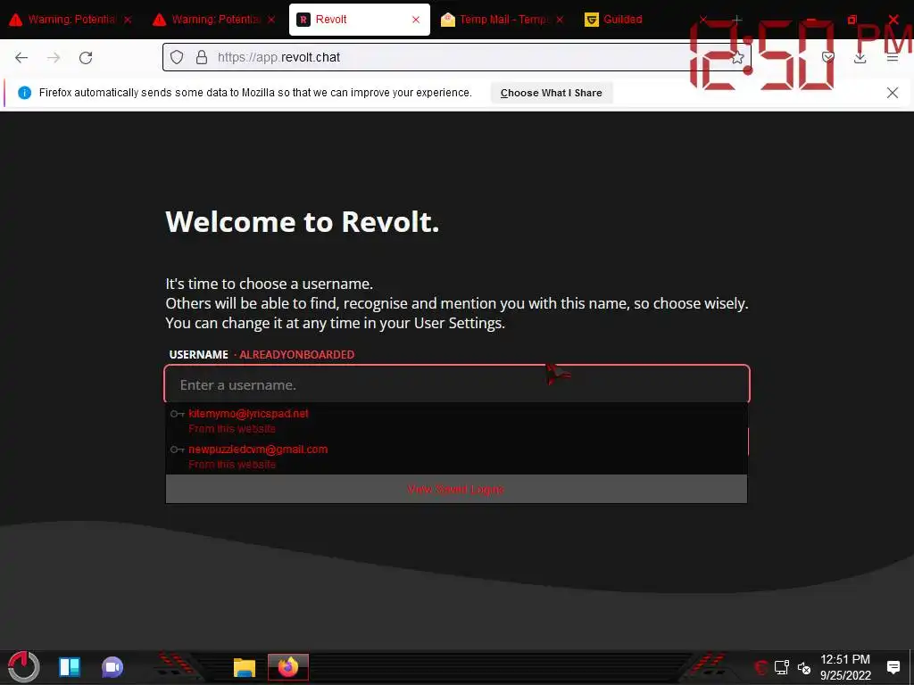Open the notification center icon
Viewport: 914px width, 685px height.
pyautogui.click(x=893, y=667)
